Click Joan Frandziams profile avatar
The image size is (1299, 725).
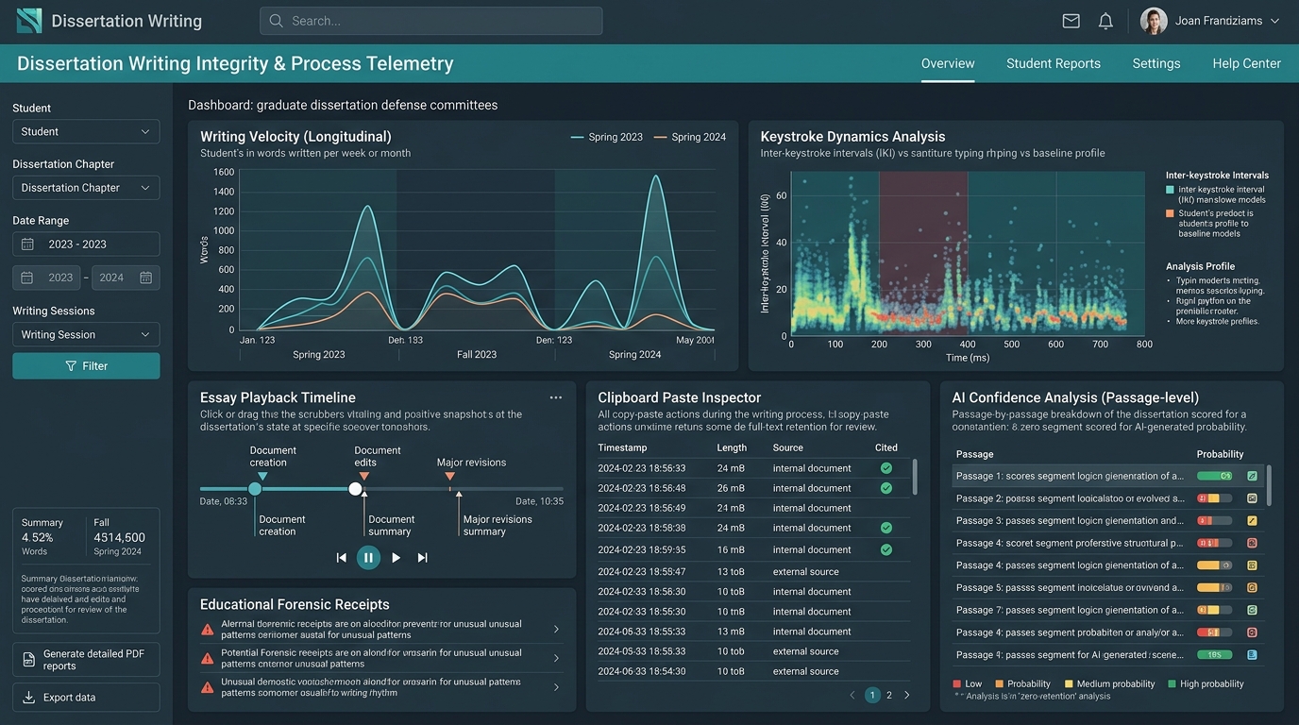tap(1154, 21)
